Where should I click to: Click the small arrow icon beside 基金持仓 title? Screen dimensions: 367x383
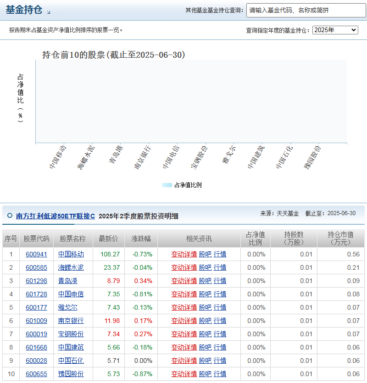point(48,12)
